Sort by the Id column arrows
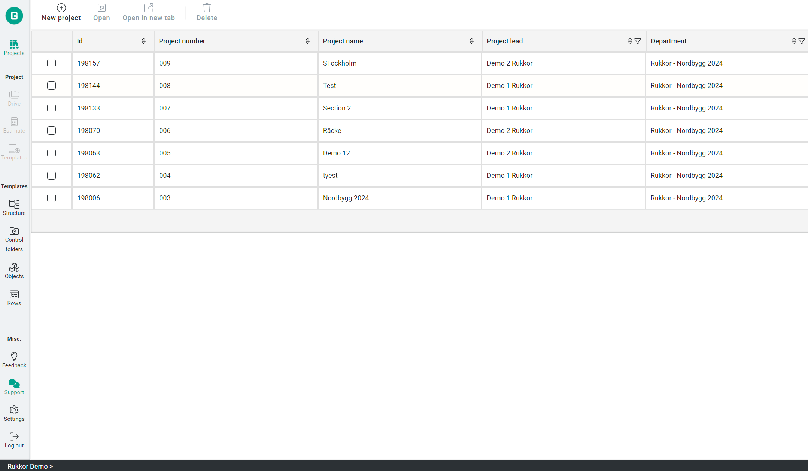808x471 pixels. (x=144, y=41)
